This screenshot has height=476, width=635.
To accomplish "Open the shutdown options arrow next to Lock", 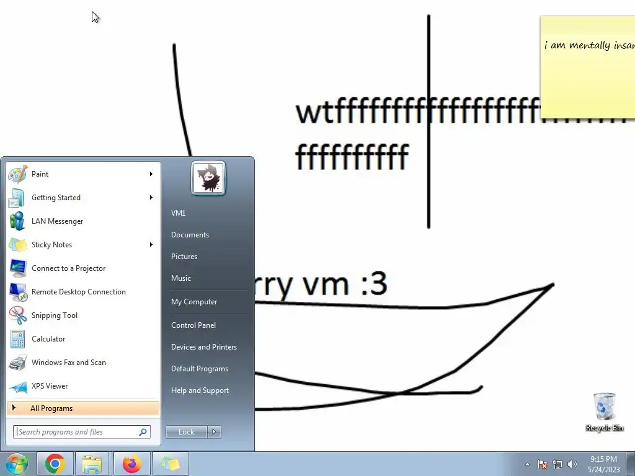I will coord(214,432).
